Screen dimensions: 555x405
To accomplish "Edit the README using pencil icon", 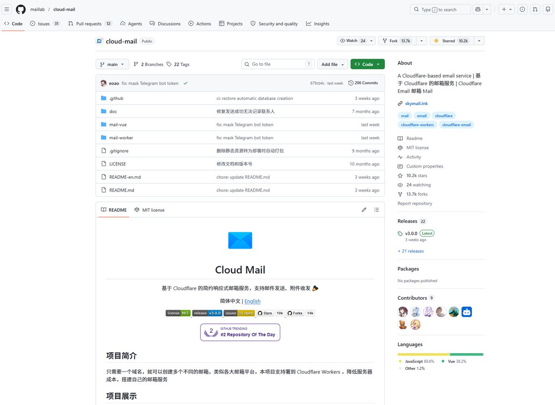I will 364,210.
